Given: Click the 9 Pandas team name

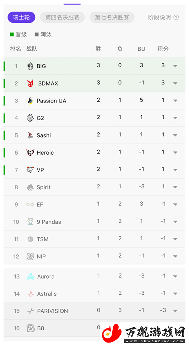Looking at the screenshot, I should (x=49, y=222).
